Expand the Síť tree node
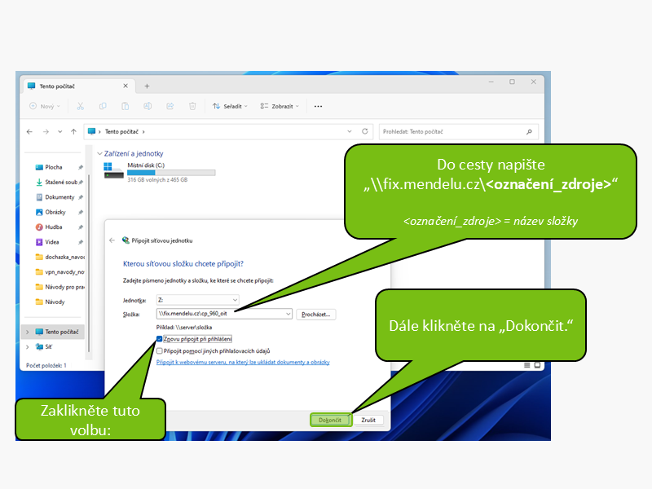Screen dimensions: 652x489 click(x=29, y=346)
